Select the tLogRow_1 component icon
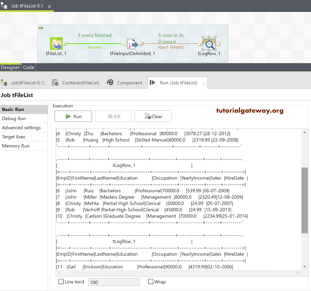Image resolution: width=311 pixels, height=291 pixels. point(209,44)
